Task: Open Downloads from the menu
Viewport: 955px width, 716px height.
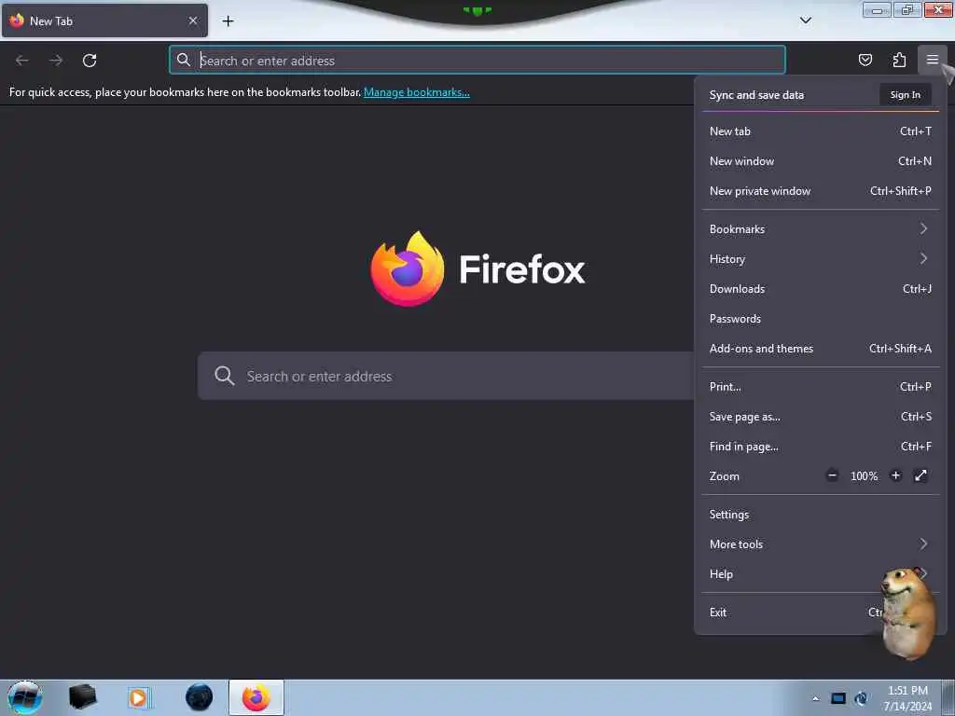Action: coord(821,289)
